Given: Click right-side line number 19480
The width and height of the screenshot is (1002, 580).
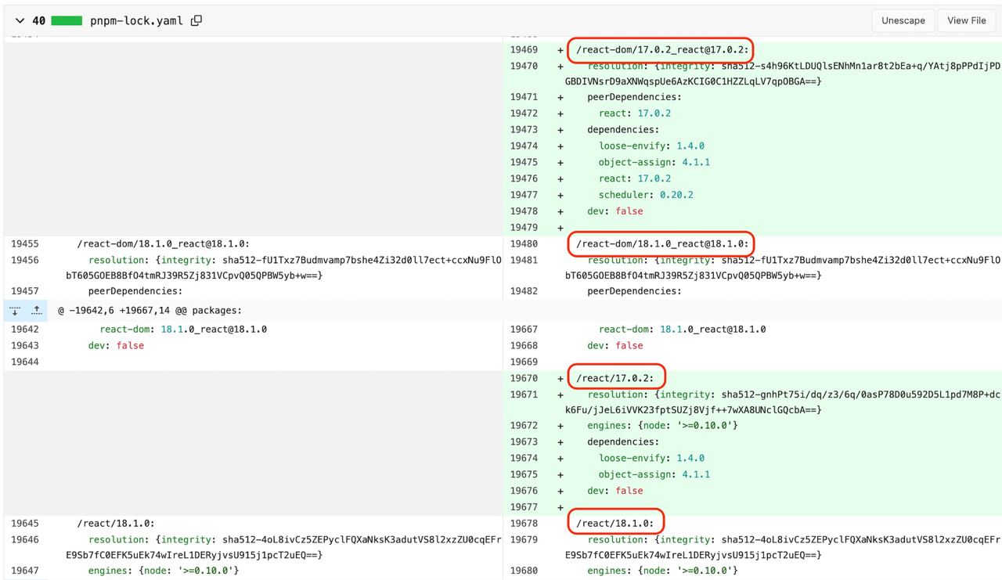Looking at the screenshot, I should click(524, 244).
